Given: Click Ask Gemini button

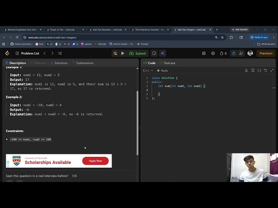Looking at the screenshot, I should (240, 29).
